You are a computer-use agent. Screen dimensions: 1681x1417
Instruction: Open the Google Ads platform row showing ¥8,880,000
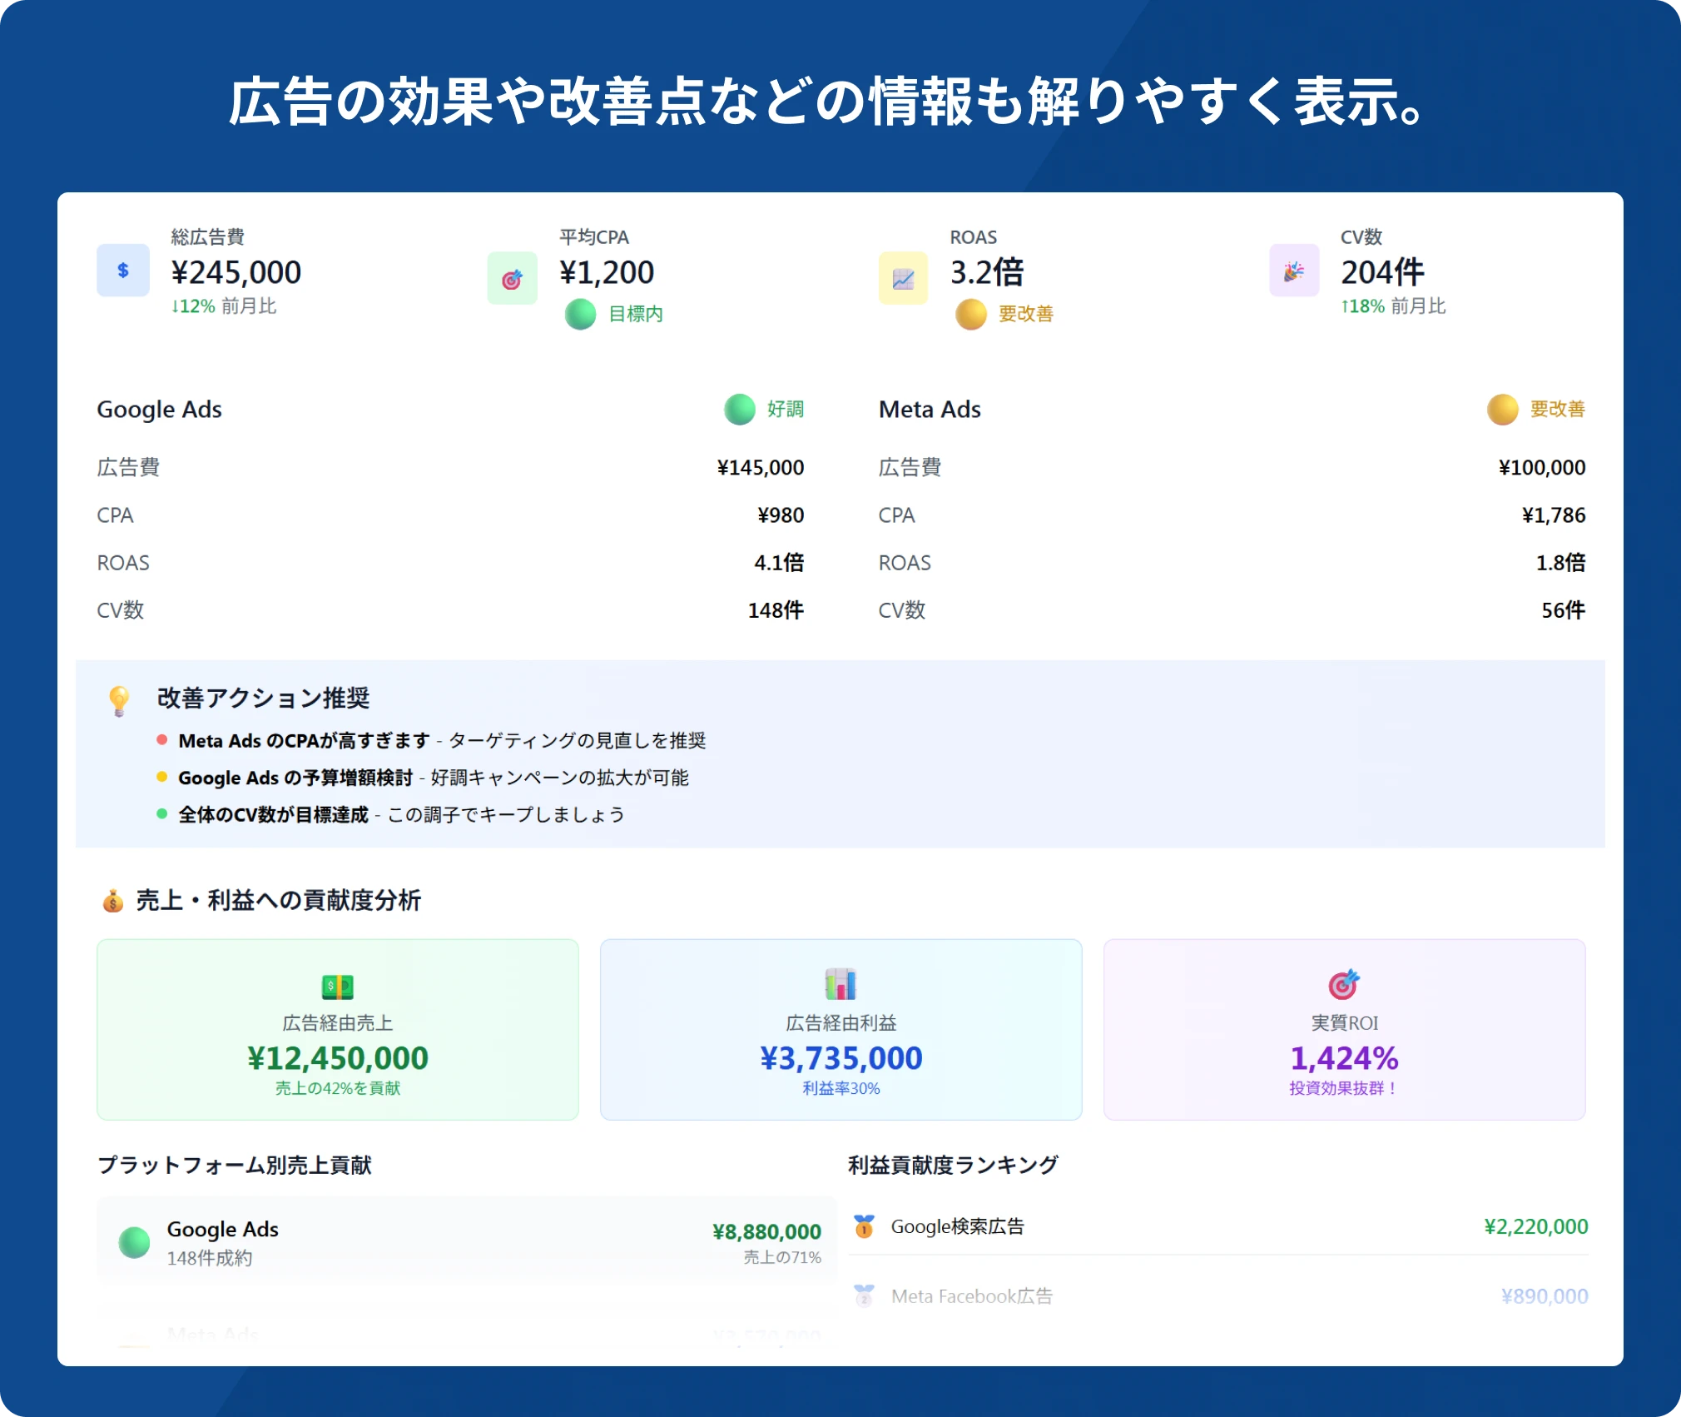(466, 1242)
